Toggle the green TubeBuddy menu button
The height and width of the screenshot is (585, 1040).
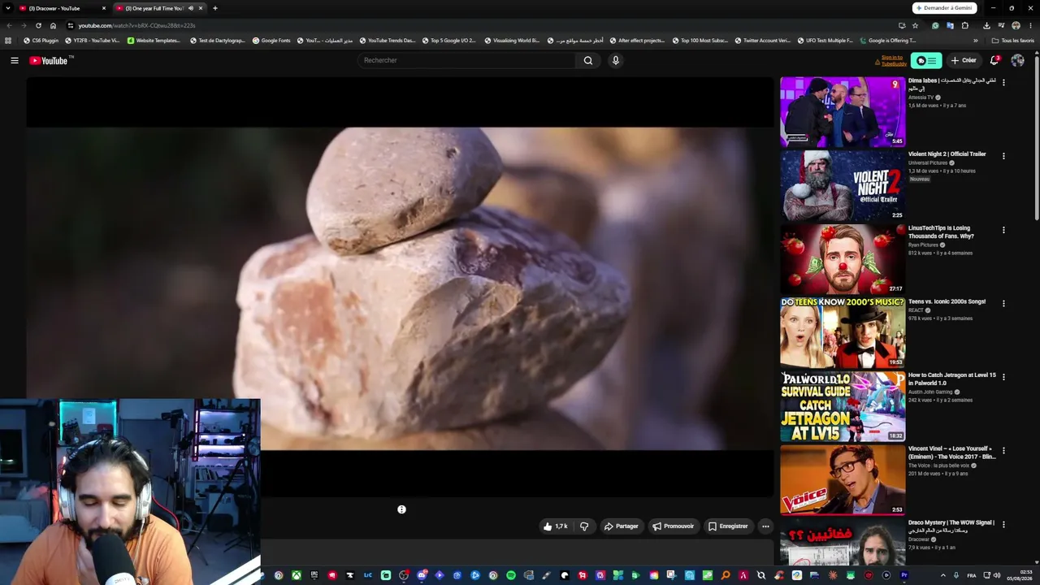click(x=925, y=60)
